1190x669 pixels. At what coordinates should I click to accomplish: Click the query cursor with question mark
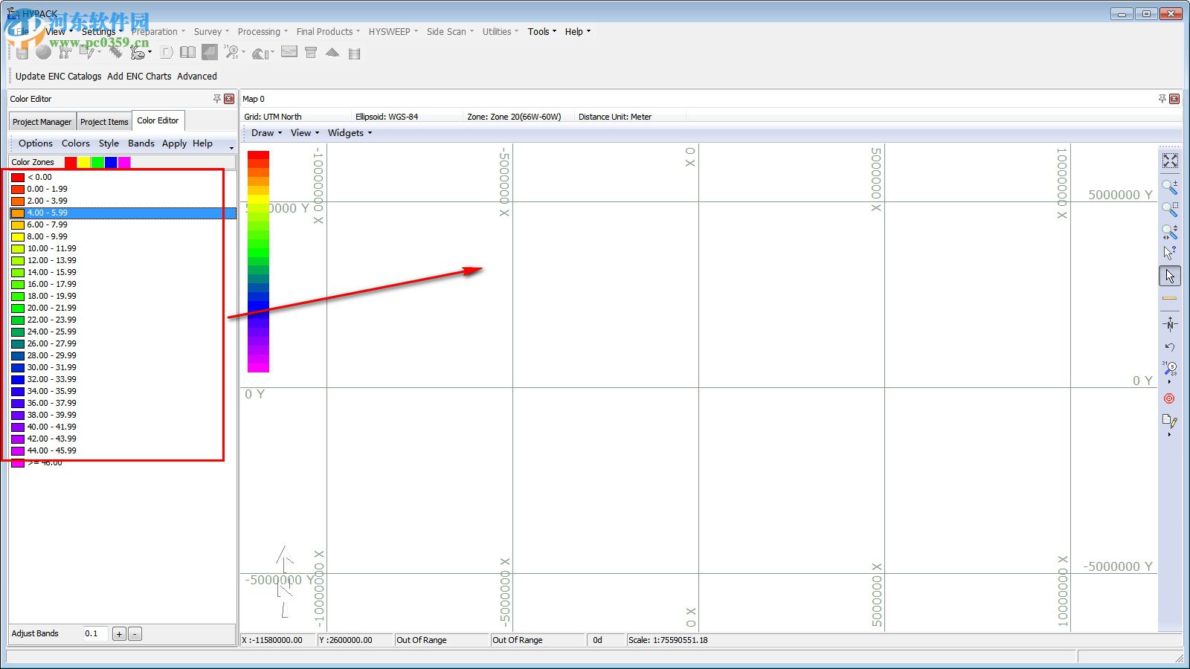click(1170, 253)
